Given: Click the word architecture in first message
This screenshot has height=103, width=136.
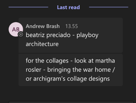Looking at the screenshot, I should 42,44.
